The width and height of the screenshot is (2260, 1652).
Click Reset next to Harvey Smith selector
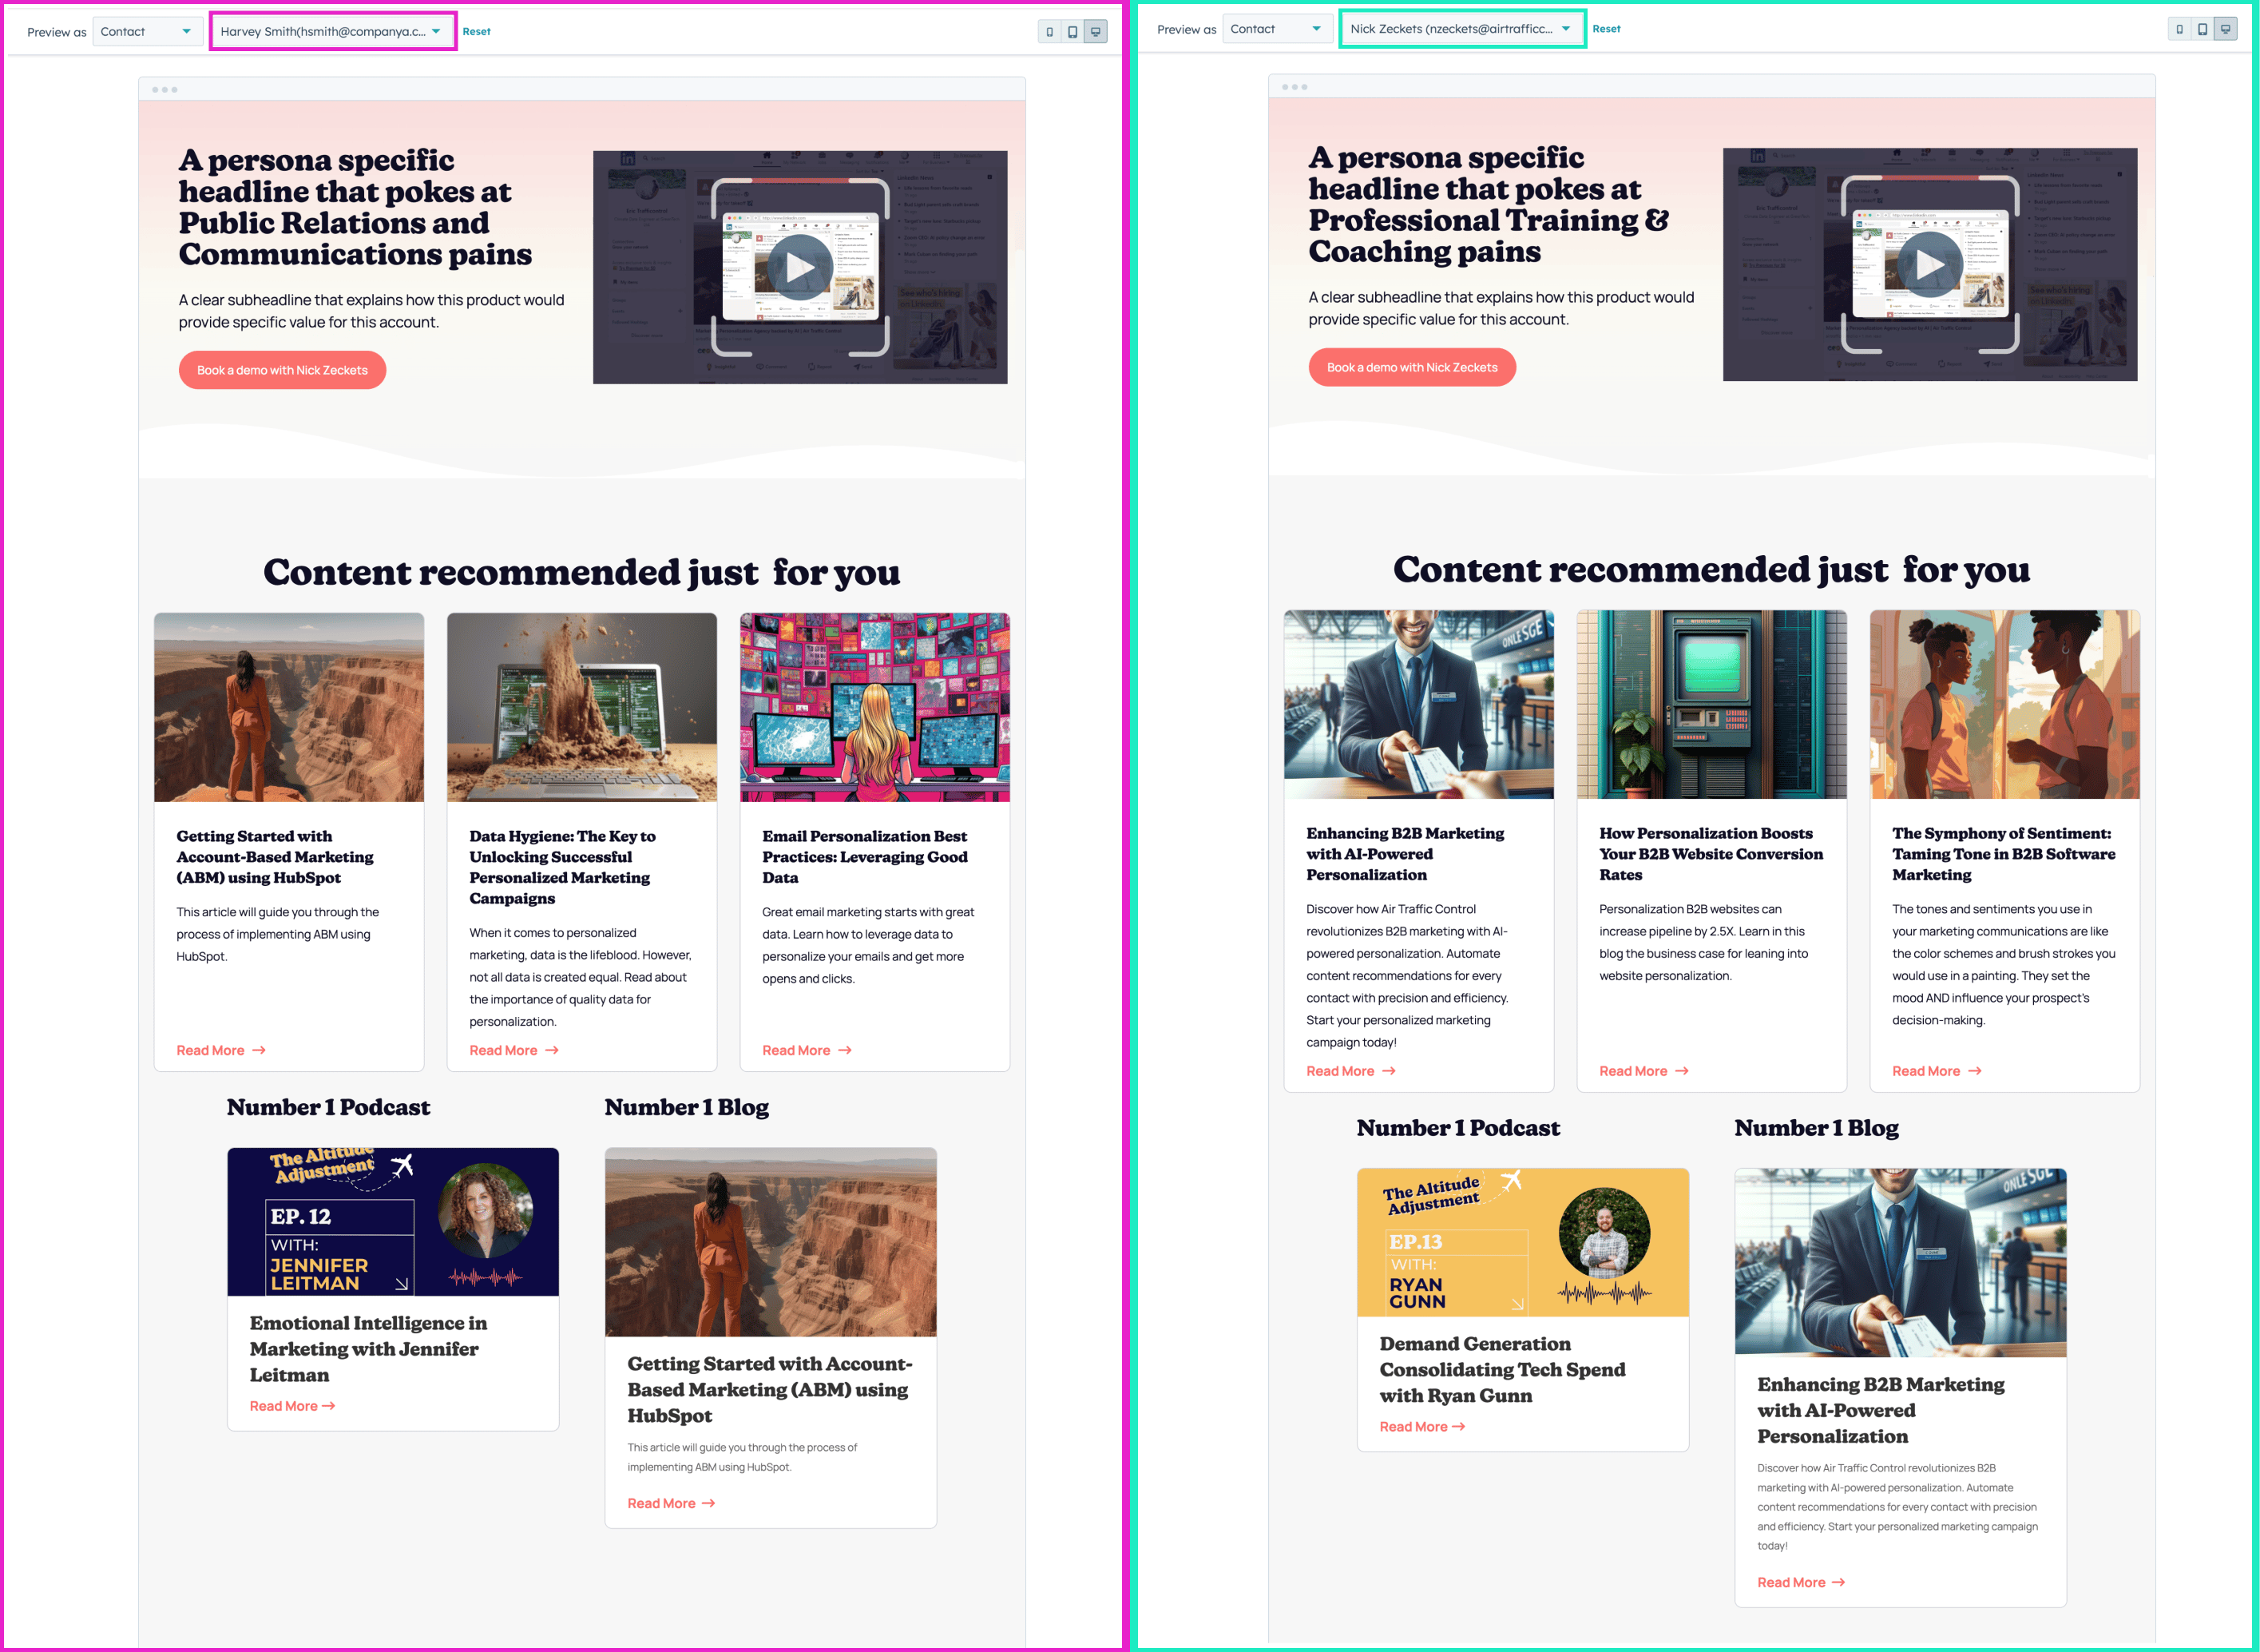pos(476,32)
